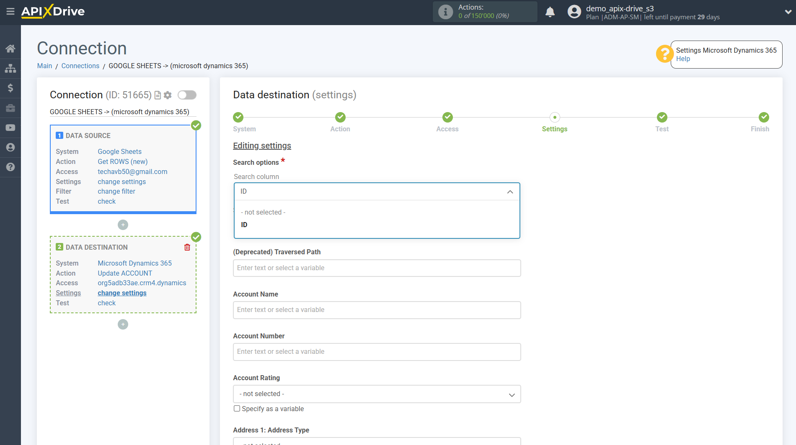
Task: Click the connection notes document icon
Action: [158, 95]
